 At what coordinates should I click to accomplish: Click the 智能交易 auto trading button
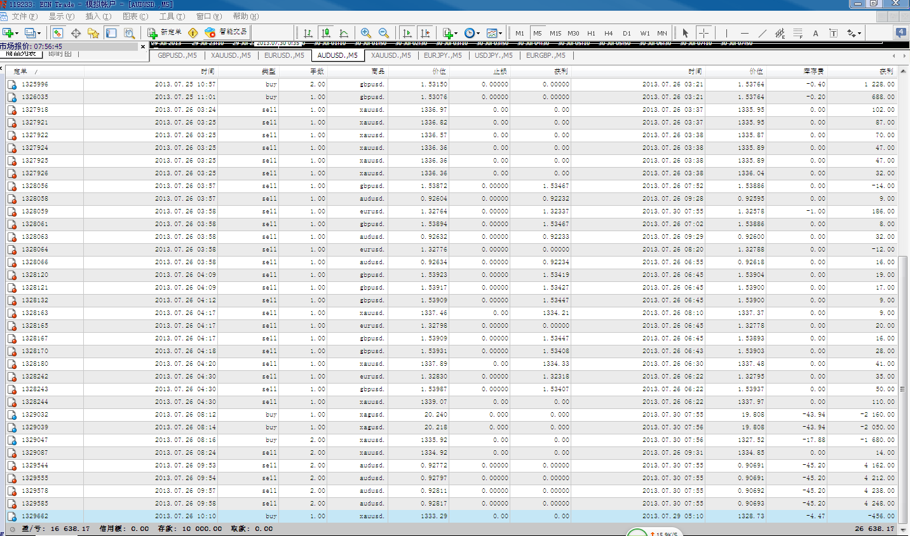(226, 32)
